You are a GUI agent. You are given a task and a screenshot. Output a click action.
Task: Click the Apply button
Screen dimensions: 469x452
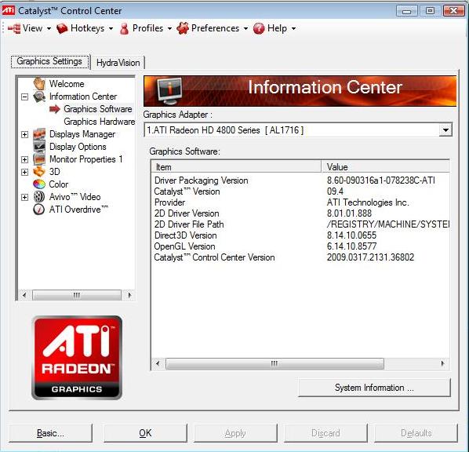[x=235, y=433]
